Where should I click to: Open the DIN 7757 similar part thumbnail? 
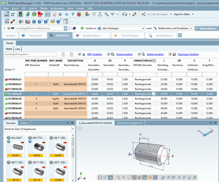[37, 147]
